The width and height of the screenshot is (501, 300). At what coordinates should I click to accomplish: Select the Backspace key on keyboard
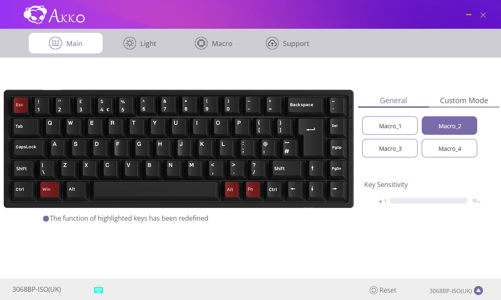tap(304, 105)
